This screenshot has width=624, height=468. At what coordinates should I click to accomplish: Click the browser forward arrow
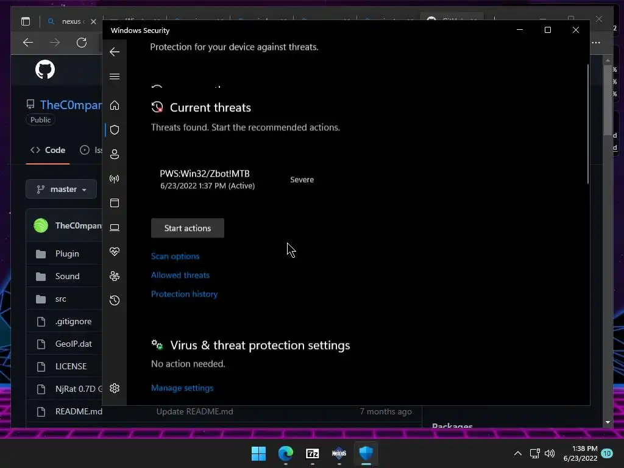click(54, 43)
